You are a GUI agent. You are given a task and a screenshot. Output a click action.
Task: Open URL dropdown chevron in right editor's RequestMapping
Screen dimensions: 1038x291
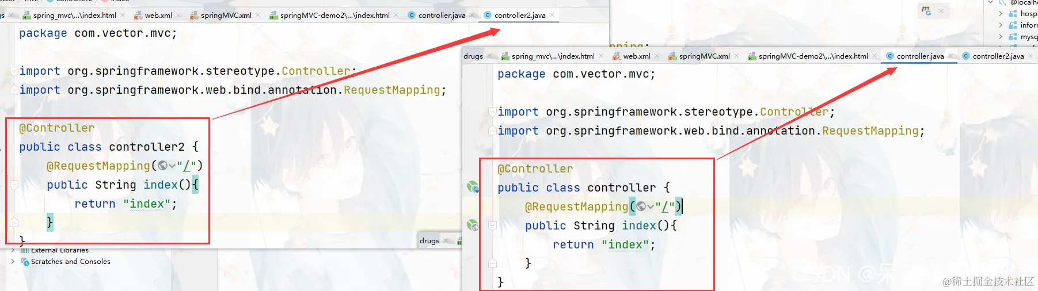click(x=651, y=206)
